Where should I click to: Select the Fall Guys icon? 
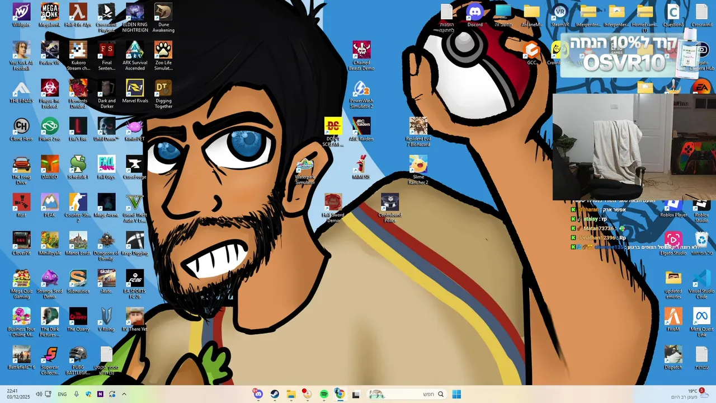pyautogui.click(x=106, y=168)
